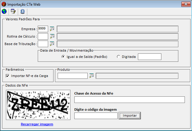Click the Base de Tributação description field
The height and width of the screenshot is (131, 192).
[117, 44]
